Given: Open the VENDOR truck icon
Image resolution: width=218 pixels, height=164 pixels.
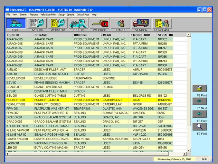Looking at the screenshot, I should (141, 23).
